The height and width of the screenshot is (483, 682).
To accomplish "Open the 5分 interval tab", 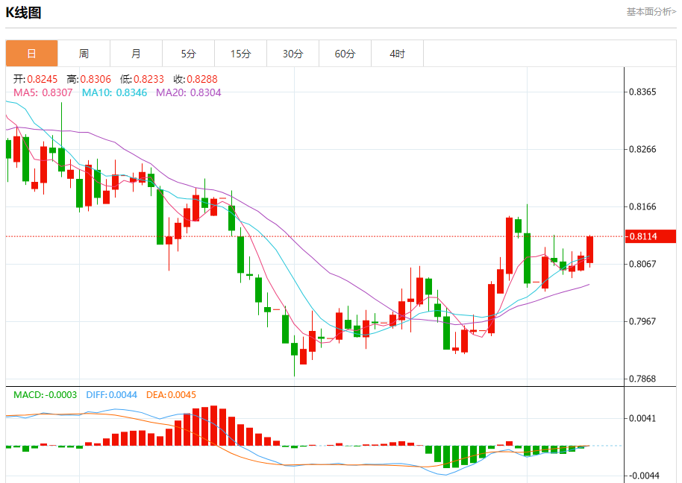I will click(x=188, y=54).
